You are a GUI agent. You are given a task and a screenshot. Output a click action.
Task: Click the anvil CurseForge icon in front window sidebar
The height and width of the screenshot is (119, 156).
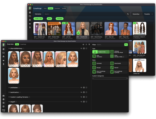click(3, 60)
